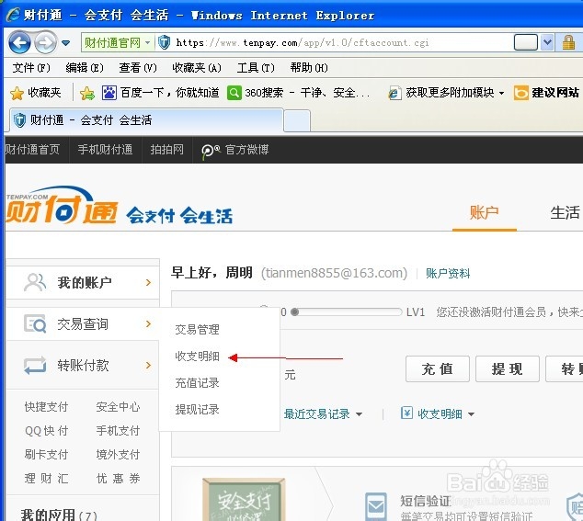Switch to the 生活 tab
The height and width of the screenshot is (521, 583).
coord(565,213)
